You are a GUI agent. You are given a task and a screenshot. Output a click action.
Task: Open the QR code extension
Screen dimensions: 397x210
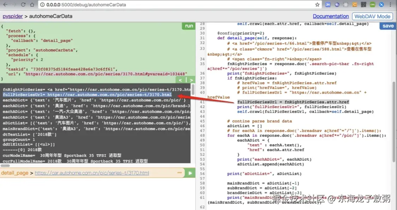pyautogui.click(x=363, y=5)
